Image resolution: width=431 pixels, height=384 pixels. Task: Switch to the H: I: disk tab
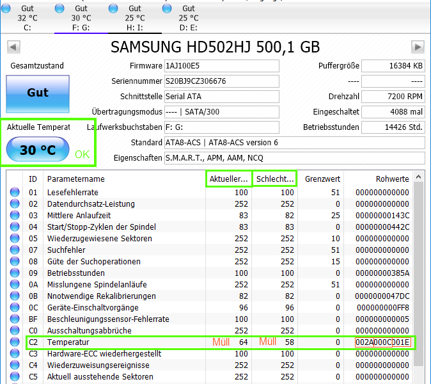(135, 18)
